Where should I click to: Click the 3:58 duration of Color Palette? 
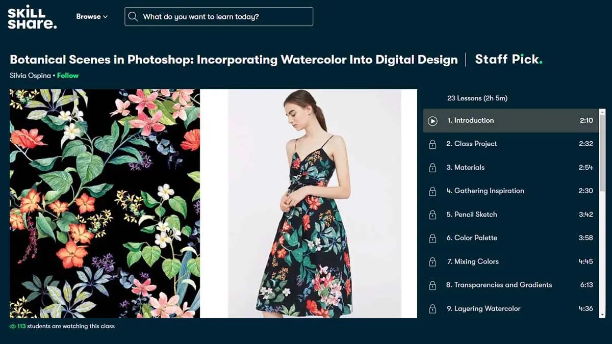tap(586, 237)
